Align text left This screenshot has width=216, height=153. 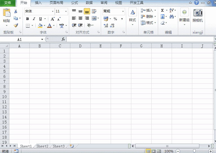point(74,18)
